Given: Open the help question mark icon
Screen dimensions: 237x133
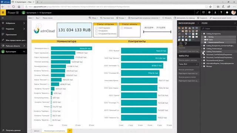Looking at the screenshot, I should tap(221, 13).
